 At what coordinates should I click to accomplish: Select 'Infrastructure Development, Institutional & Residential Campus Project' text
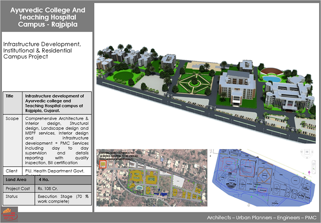(x=42, y=51)
